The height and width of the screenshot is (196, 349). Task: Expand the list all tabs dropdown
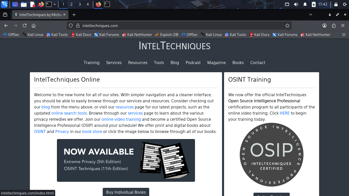tap(311, 15)
